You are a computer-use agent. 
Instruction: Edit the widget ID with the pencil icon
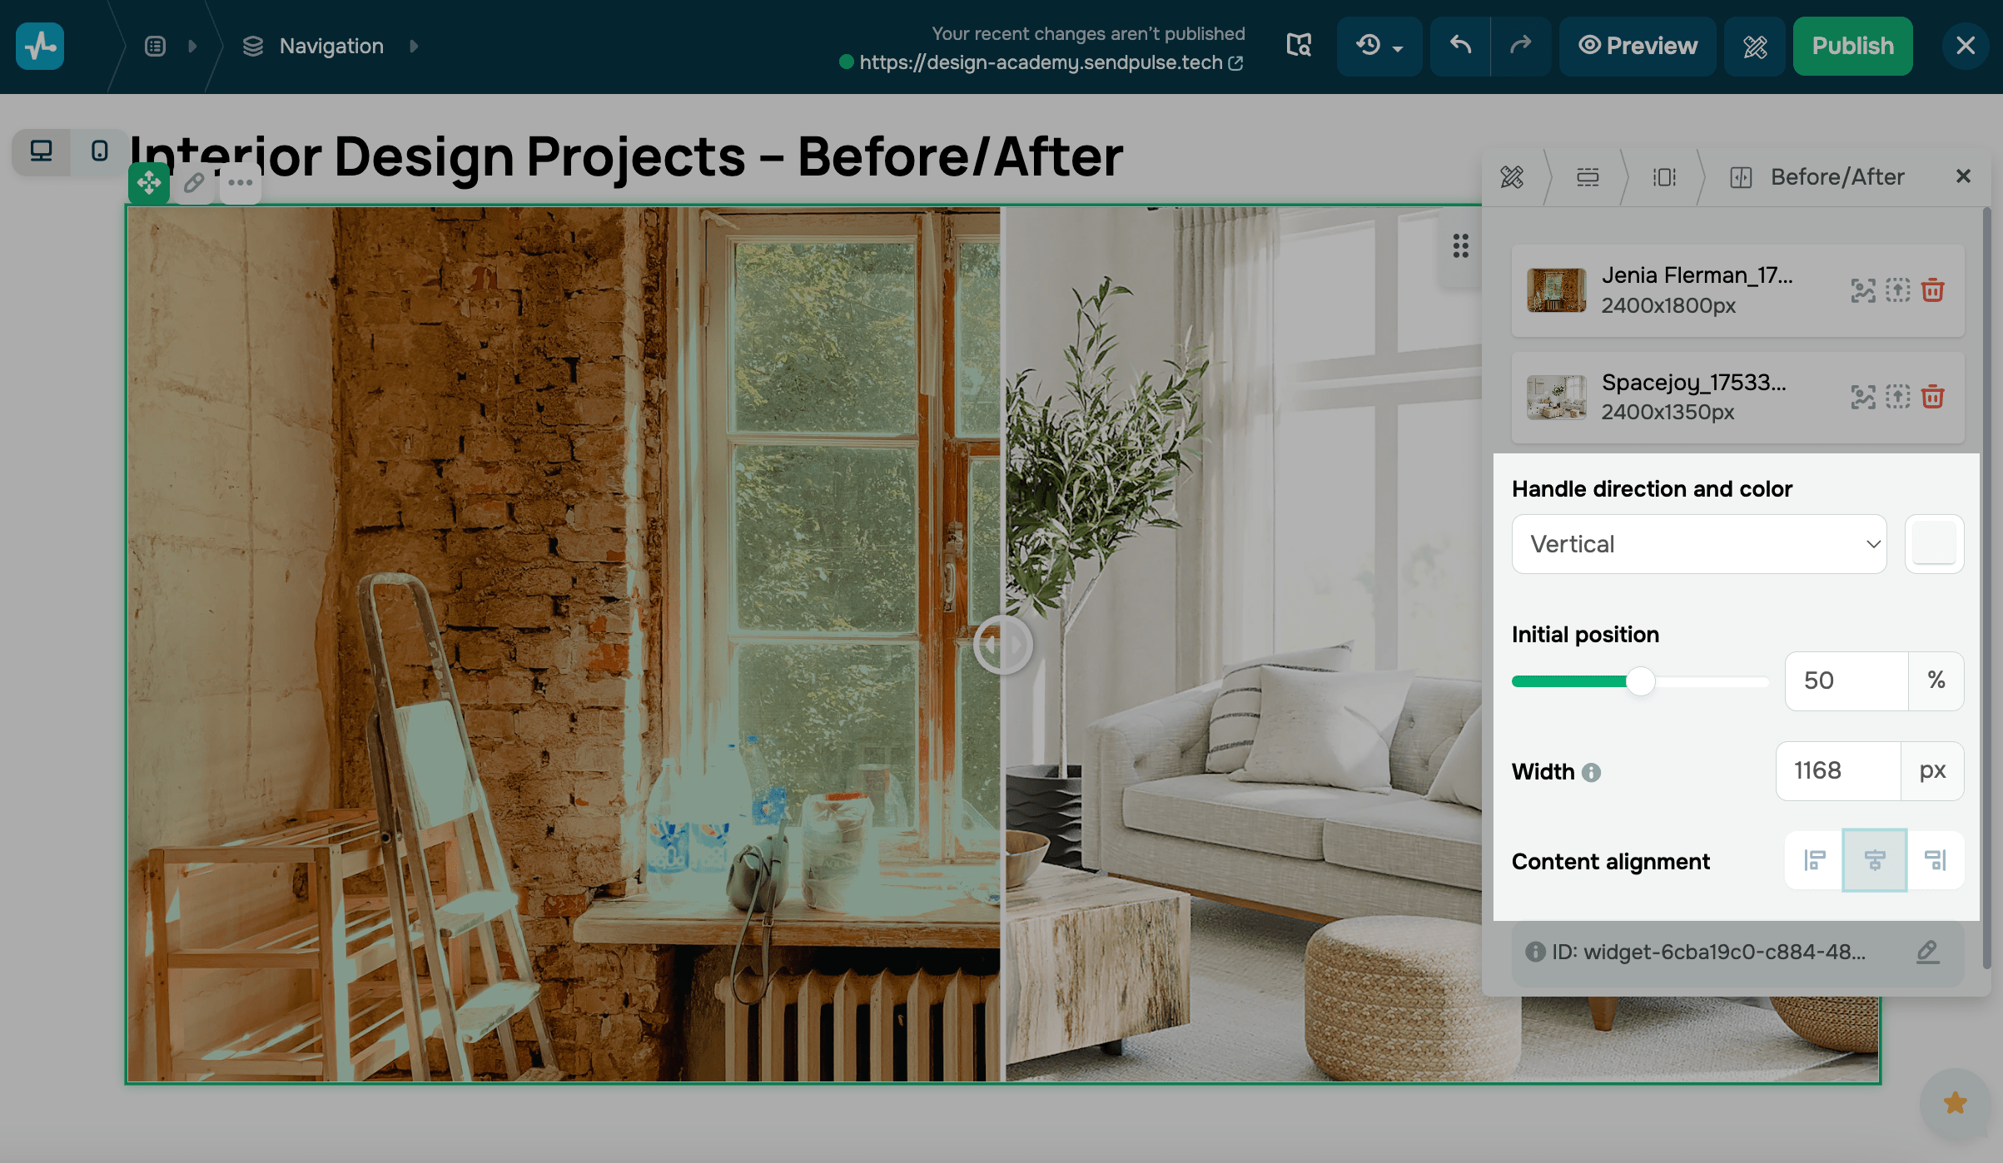1927,952
